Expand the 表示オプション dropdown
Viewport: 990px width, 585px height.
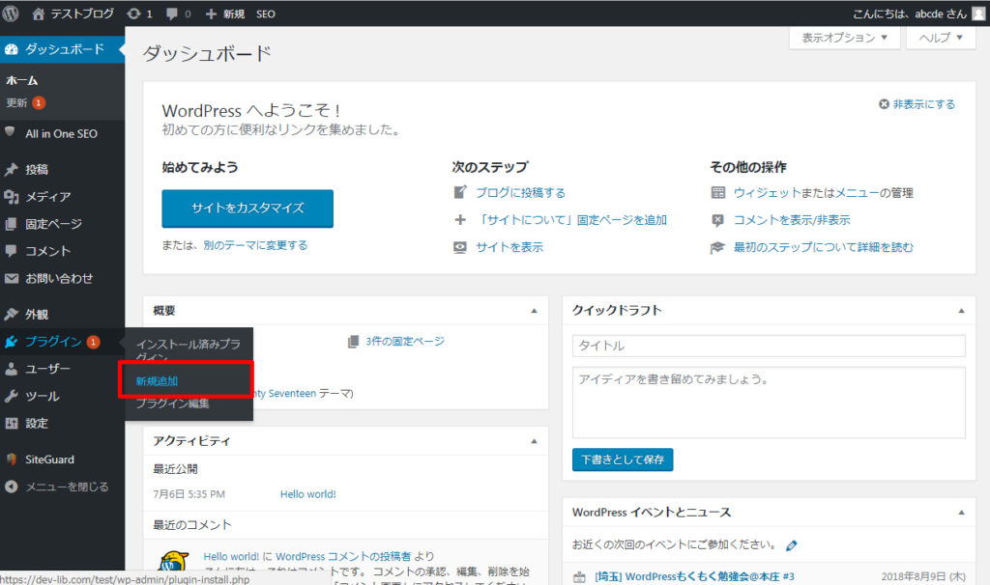click(844, 38)
